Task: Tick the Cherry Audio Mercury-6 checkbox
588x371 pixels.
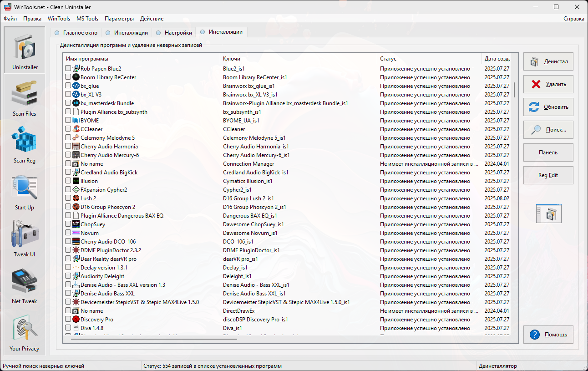Action: tap(68, 155)
